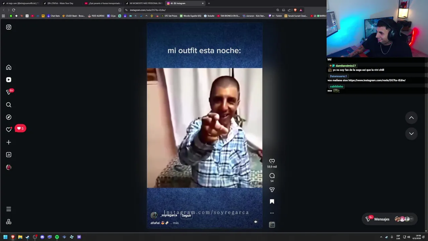The width and height of the screenshot is (428, 241).
Task: Open a new browser tab
Action: [209, 3]
